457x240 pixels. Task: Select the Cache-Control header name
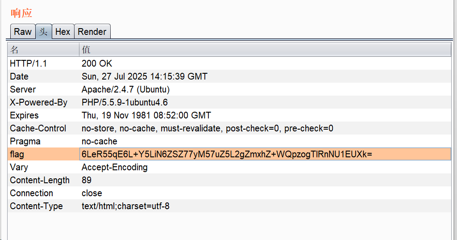(x=38, y=129)
